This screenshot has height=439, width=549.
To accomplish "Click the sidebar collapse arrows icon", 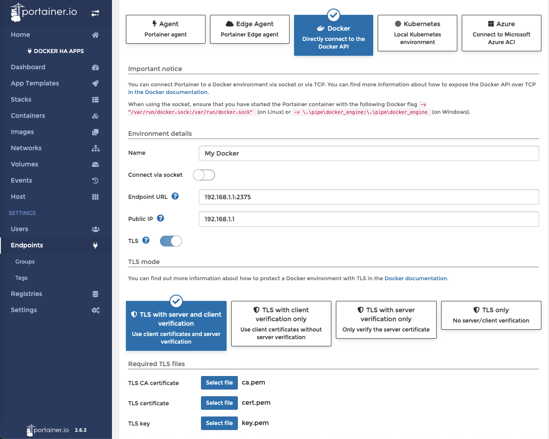I will coord(95,13).
